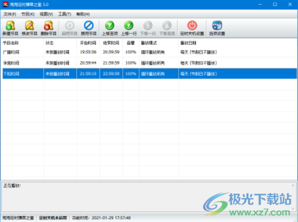The width and height of the screenshot is (298, 222).
Task: Click the 新建节目 (new program) toolbar icon
Action: [x=10, y=28]
